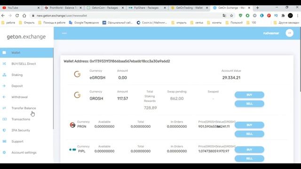The width and height of the screenshot is (301, 169).
Task: Click the Transfer Balance icon
Action: [x=4, y=108]
